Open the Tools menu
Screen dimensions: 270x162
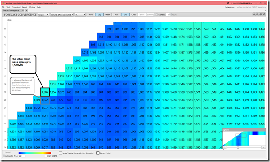pyautogui.click(x=8, y=7)
